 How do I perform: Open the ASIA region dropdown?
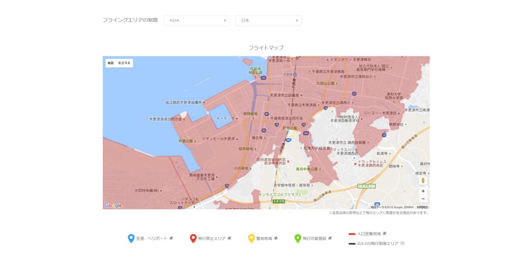coord(197,21)
